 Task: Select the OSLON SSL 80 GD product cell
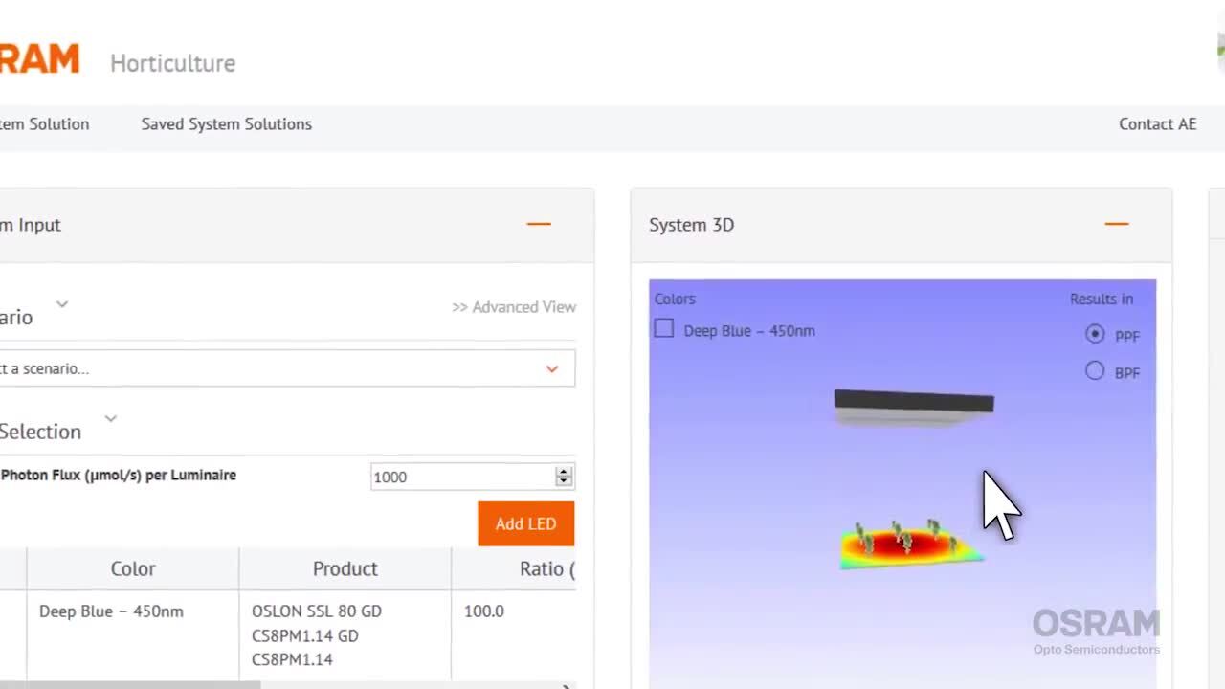(345, 635)
